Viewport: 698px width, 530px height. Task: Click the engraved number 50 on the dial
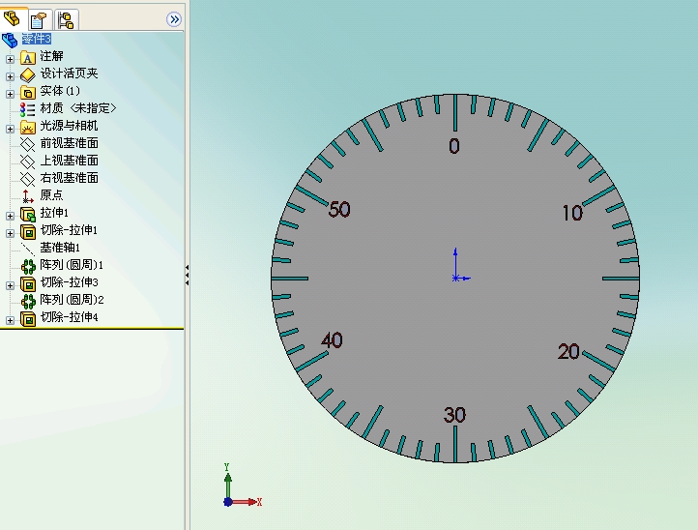[x=339, y=209]
